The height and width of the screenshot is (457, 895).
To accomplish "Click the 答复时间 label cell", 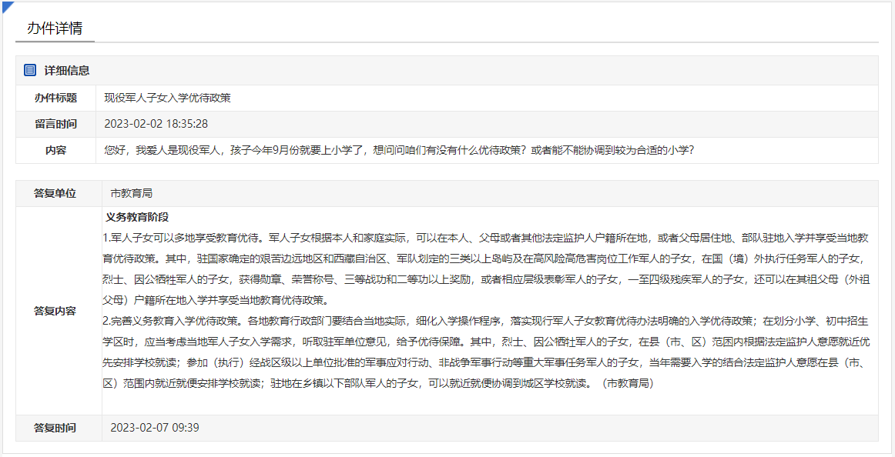I will [x=59, y=428].
